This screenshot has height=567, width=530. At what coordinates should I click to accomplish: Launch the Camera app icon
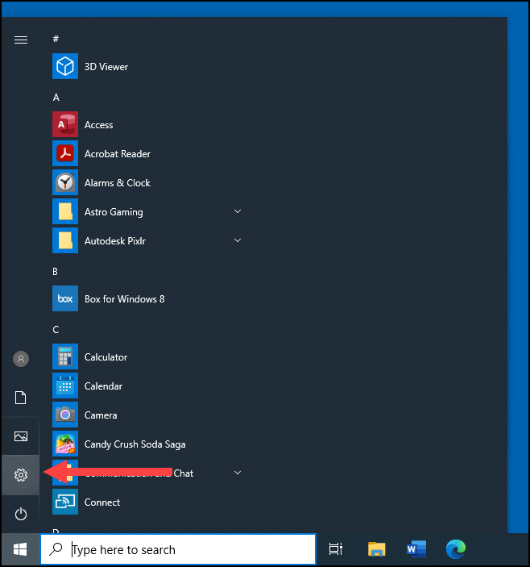pyautogui.click(x=65, y=415)
